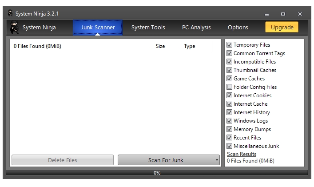Viewport: 314px width, 187px height.
Task: Click the 0% progress bar
Action: pyautogui.click(x=157, y=173)
